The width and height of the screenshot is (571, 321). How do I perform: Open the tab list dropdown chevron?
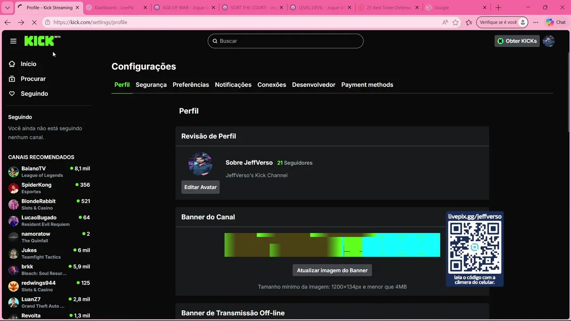click(8, 8)
